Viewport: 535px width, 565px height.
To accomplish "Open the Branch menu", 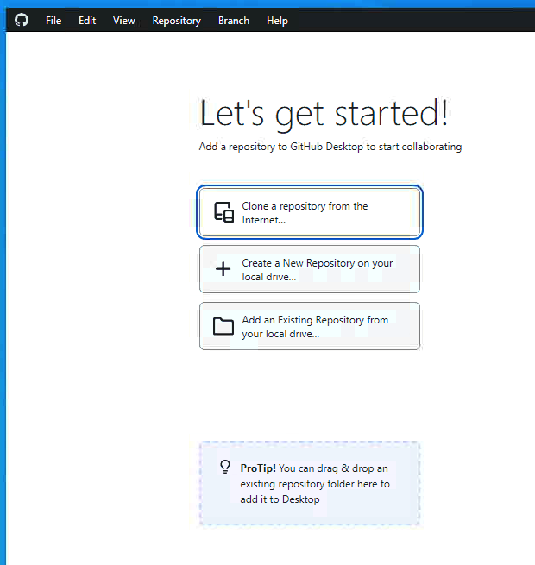I will point(234,21).
